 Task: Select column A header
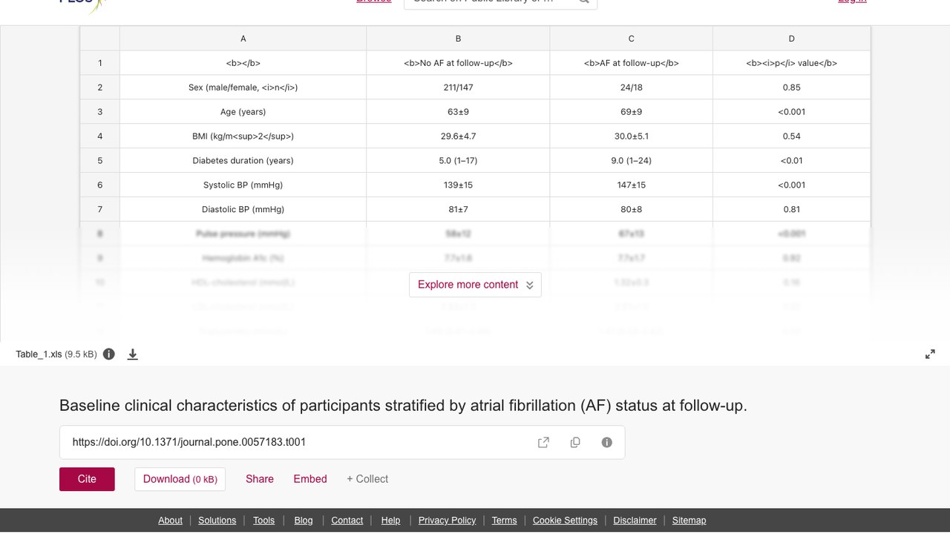click(x=243, y=39)
